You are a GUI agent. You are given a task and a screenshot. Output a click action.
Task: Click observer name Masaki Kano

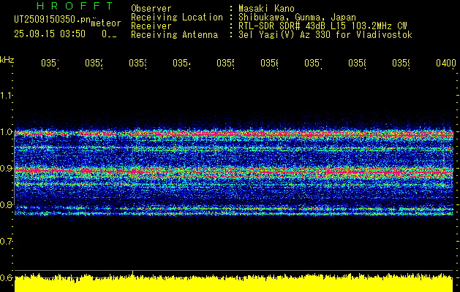coord(266,9)
